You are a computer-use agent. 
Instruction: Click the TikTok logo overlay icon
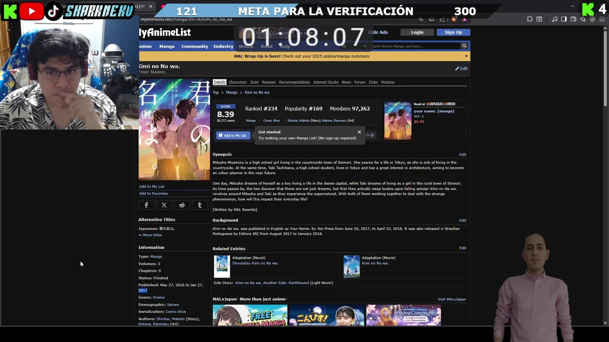pyautogui.click(x=53, y=11)
